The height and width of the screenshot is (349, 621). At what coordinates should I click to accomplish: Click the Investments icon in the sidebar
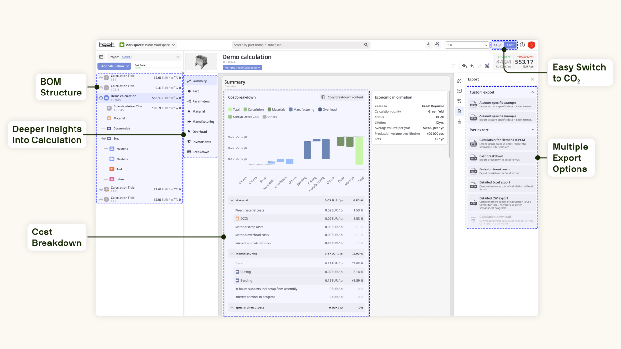189,142
